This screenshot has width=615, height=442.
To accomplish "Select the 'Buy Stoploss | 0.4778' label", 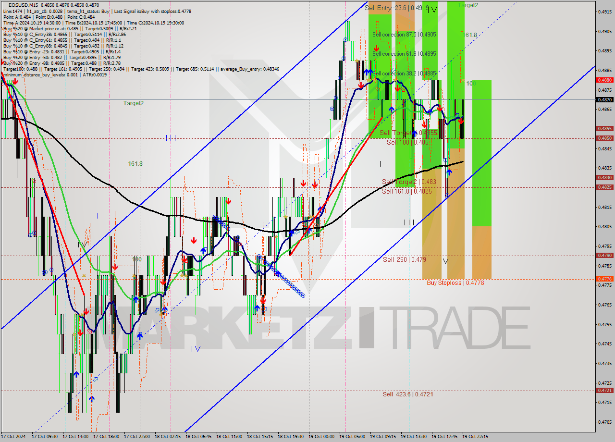I will point(455,283).
